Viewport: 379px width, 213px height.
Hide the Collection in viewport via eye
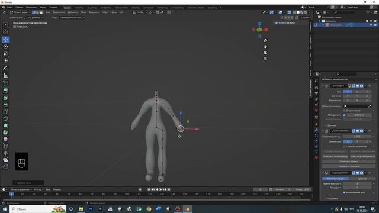pyautogui.click(x=371, y=21)
